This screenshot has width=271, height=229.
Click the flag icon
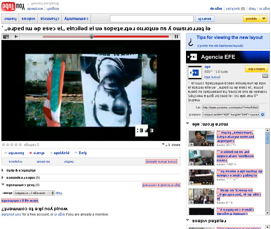tap(76, 153)
